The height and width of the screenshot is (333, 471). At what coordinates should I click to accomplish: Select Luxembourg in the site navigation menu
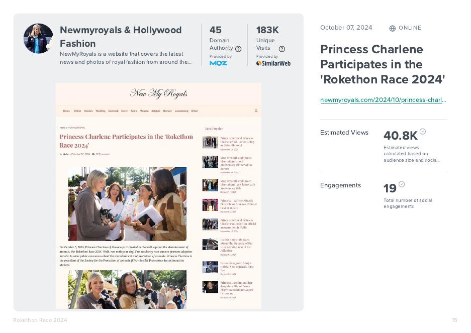tap(181, 111)
